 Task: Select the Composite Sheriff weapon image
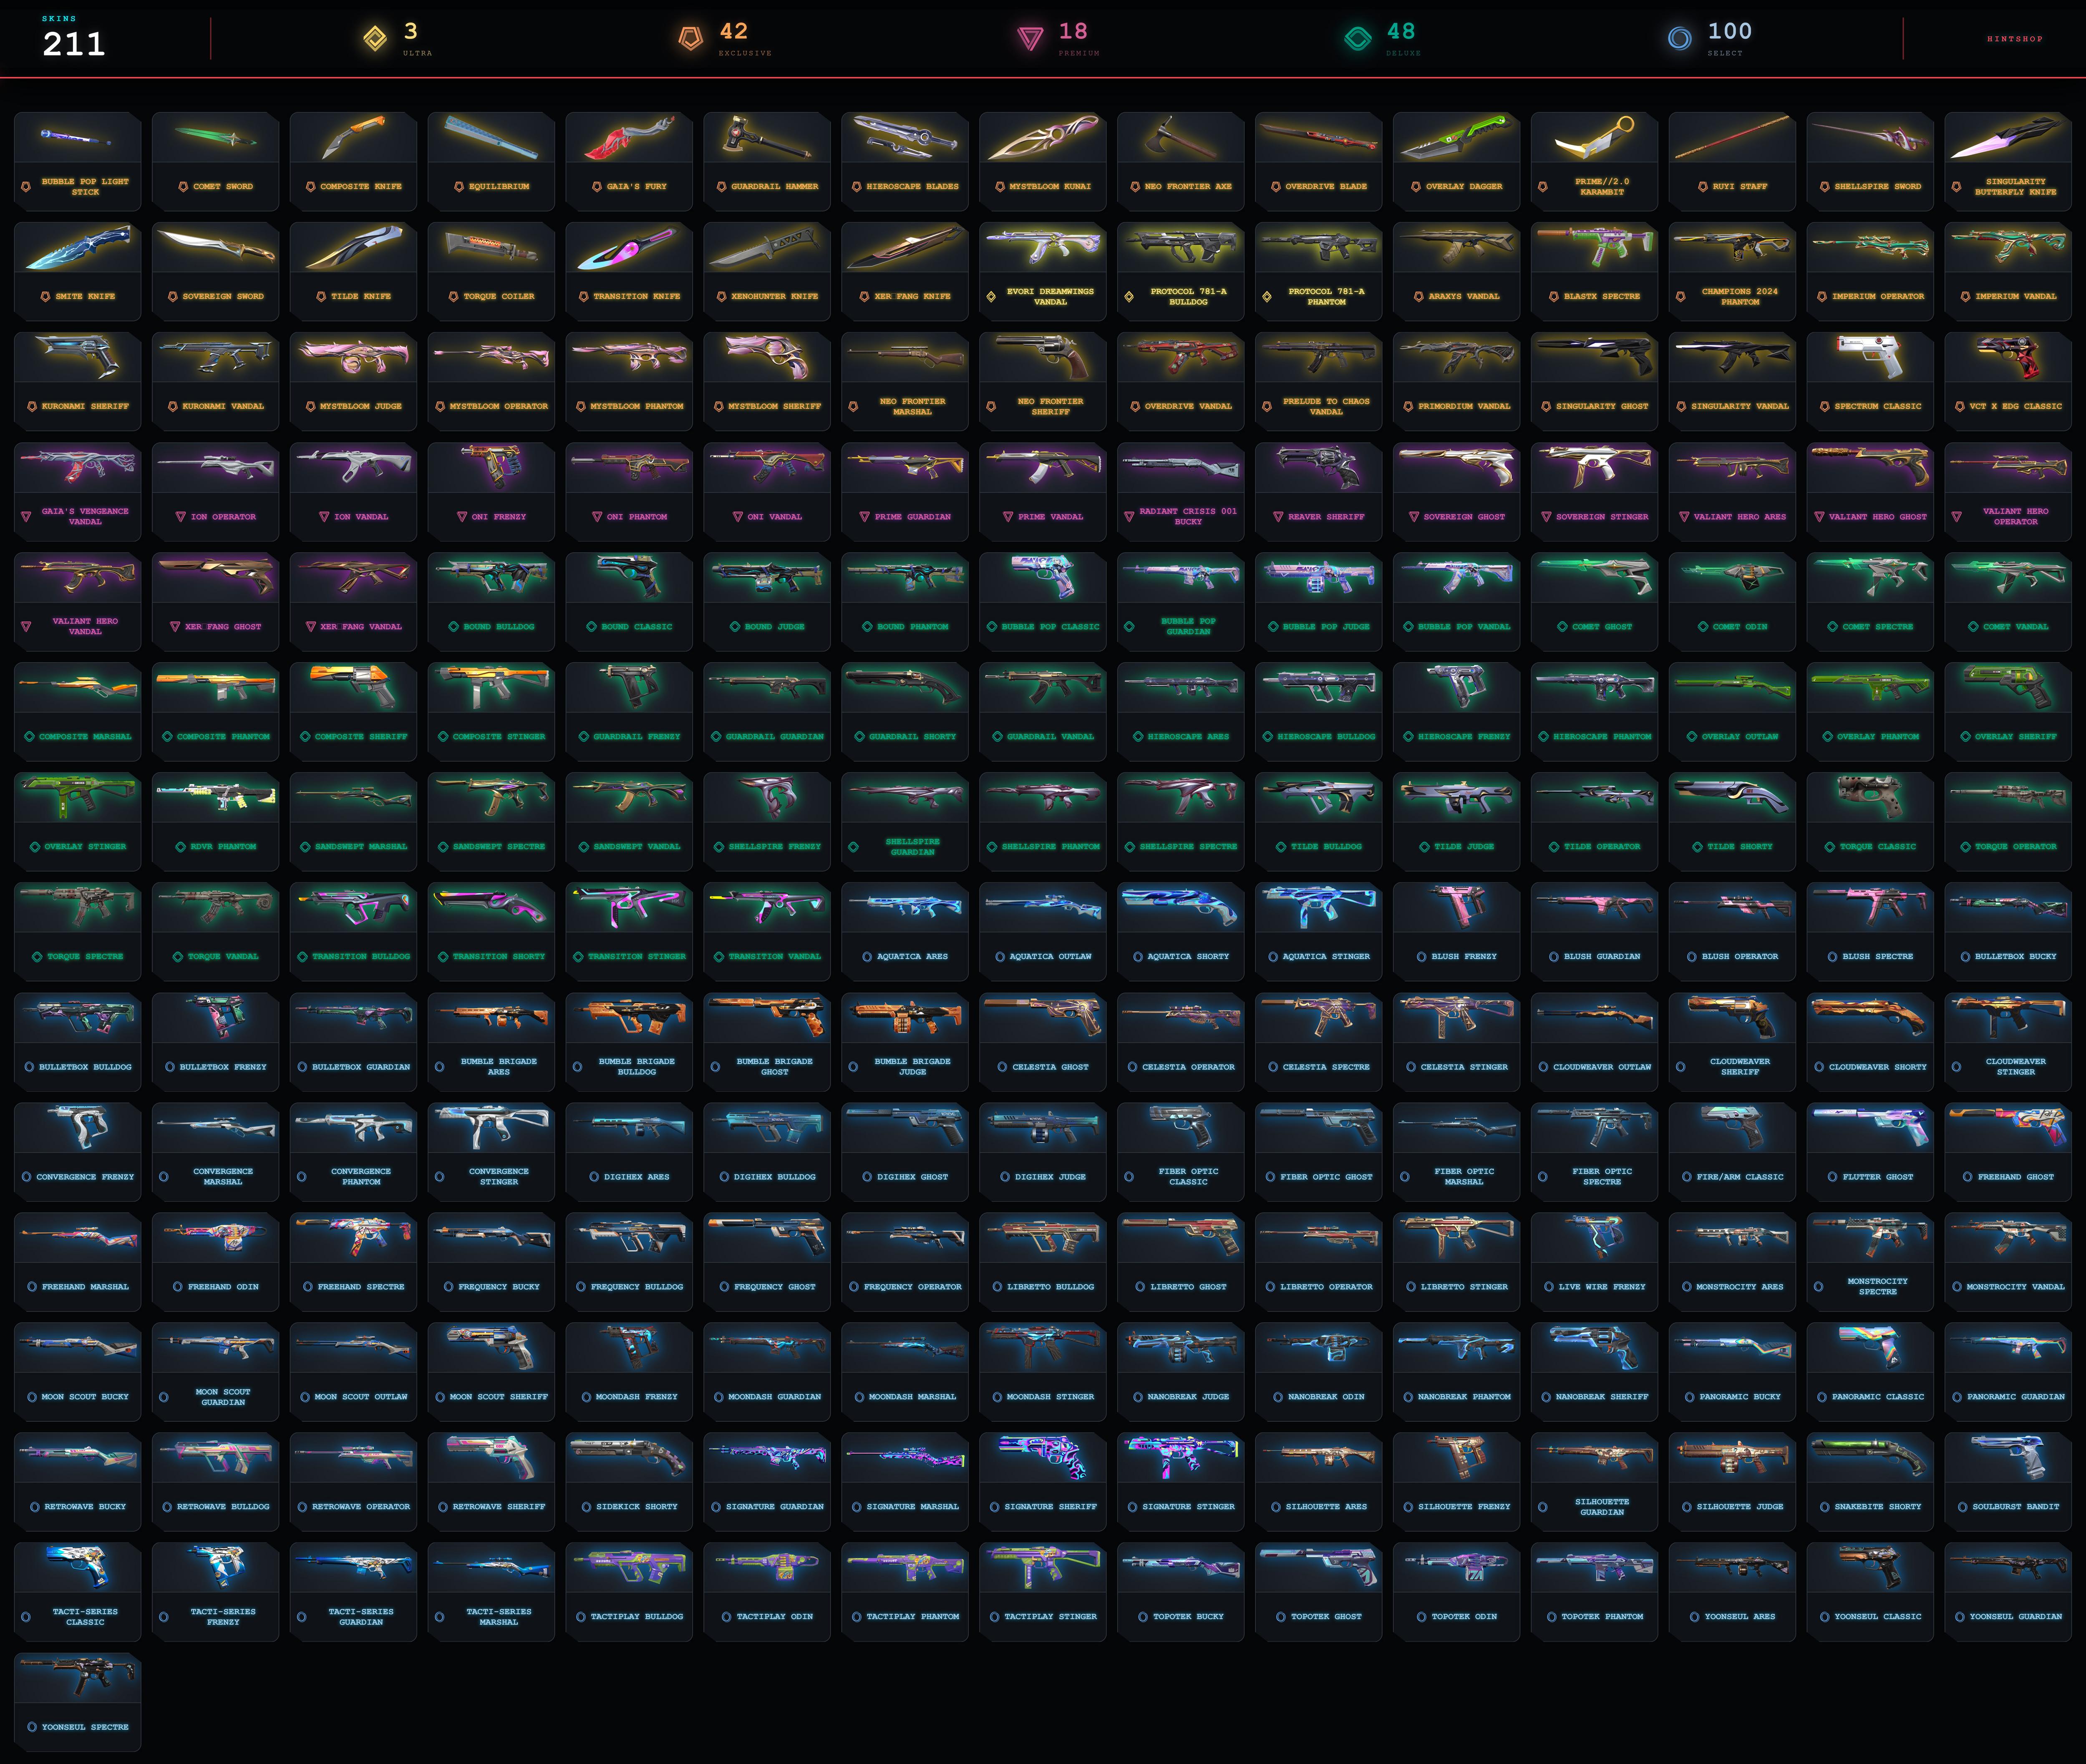click(353, 687)
